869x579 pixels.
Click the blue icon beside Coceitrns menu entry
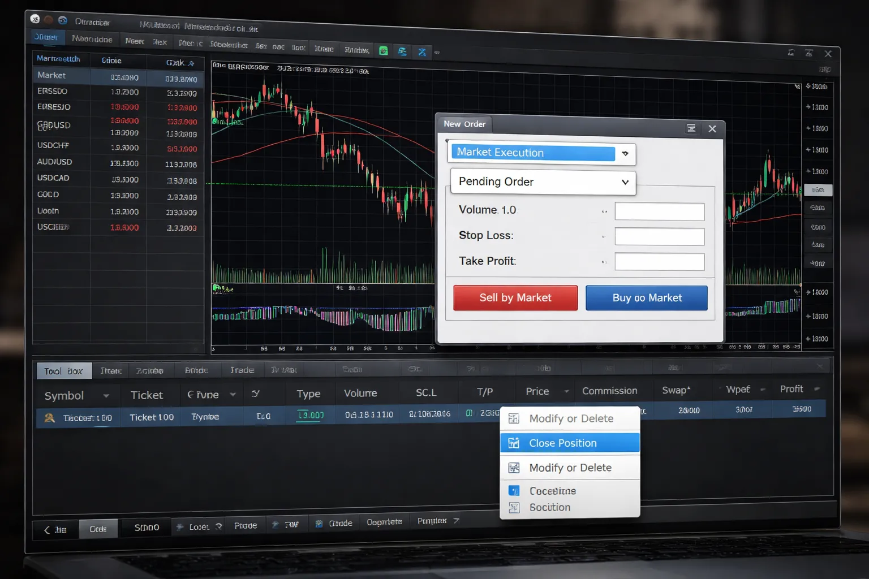click(x=514, y=491)
